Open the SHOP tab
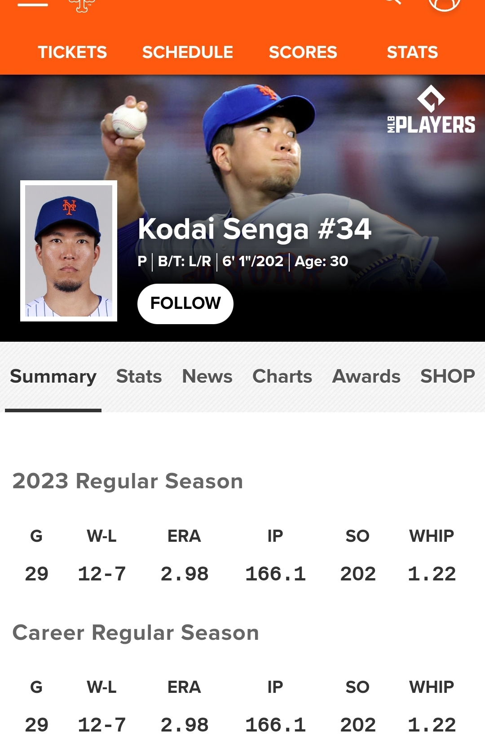Viewport: 485px width, 736px height. (x=447, y=376)
